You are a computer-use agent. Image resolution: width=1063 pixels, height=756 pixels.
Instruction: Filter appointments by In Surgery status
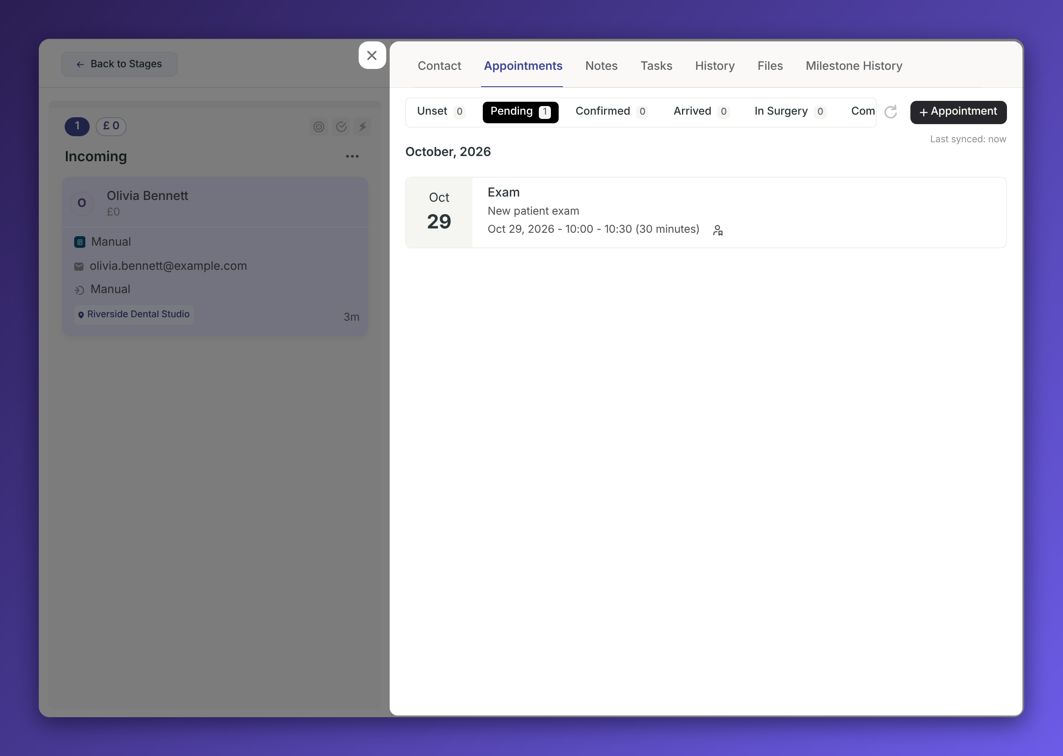[x=790, y=112]
